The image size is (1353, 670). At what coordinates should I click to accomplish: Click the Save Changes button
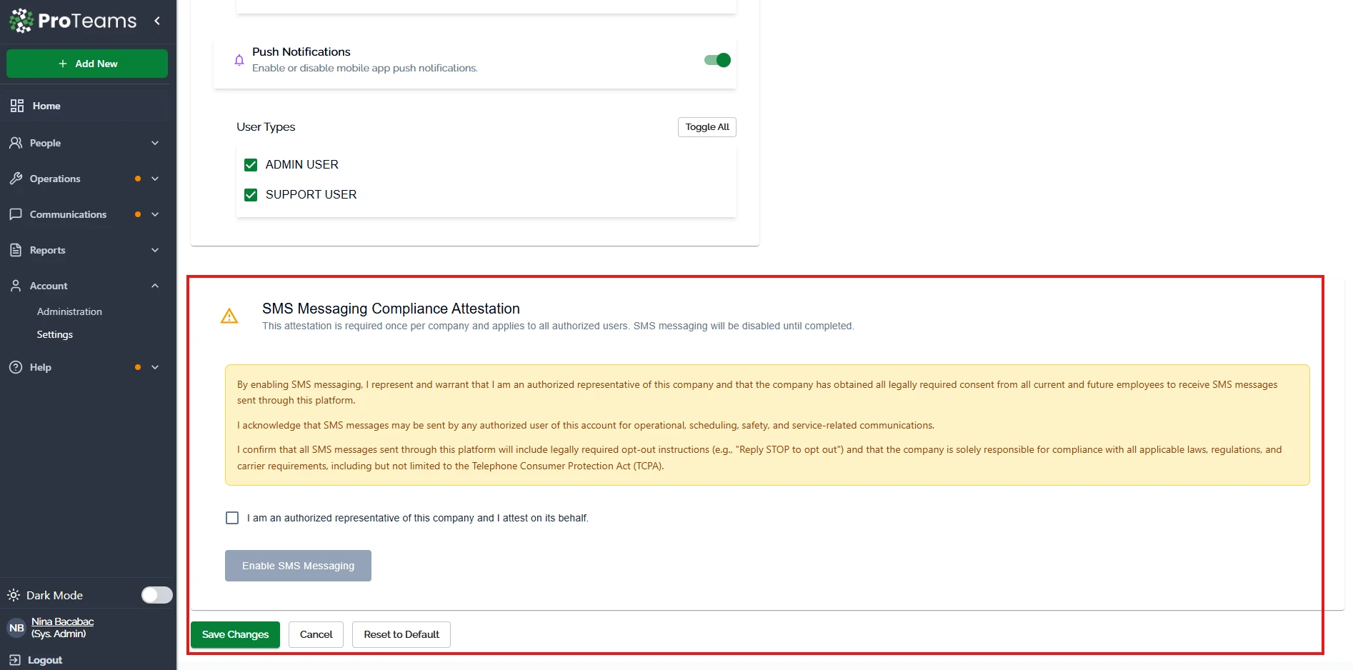(x=235, y=634)
